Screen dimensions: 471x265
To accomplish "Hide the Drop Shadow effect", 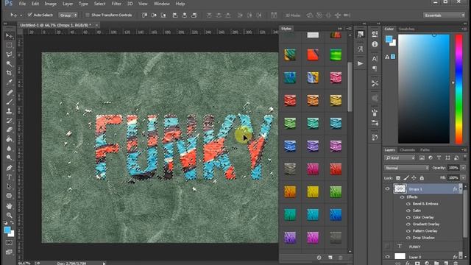I will tap(408, 238).
